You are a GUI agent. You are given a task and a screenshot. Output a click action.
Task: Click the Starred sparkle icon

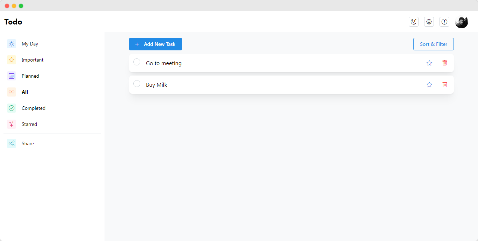11,124
